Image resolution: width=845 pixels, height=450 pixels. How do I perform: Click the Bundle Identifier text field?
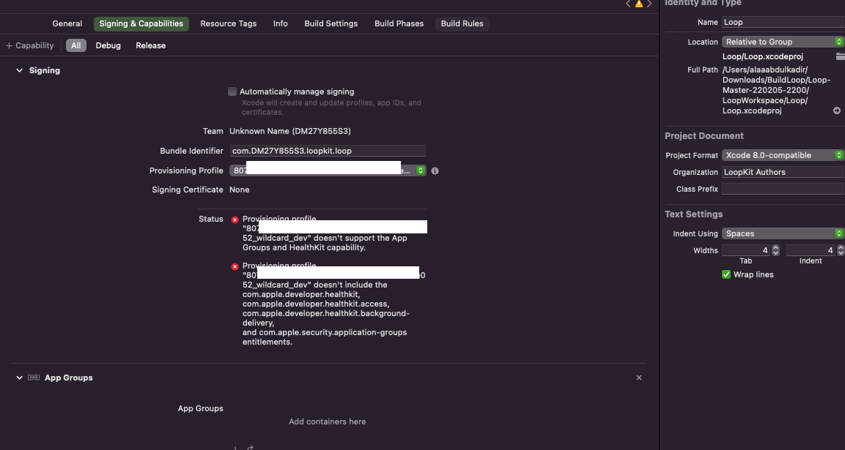click(327, 151)
